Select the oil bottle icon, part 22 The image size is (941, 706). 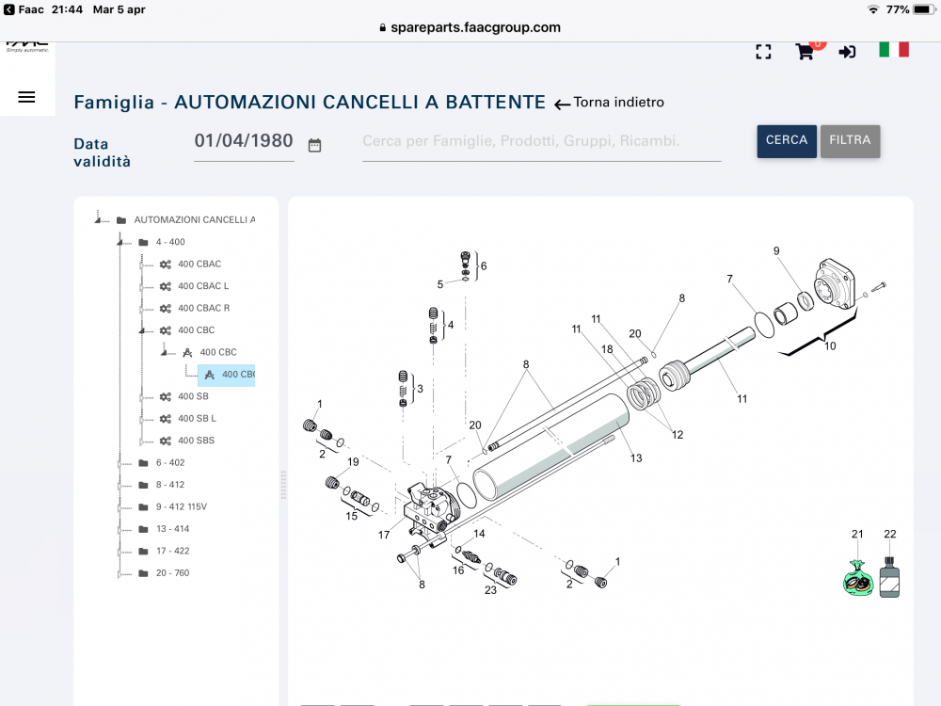point(889,577)
